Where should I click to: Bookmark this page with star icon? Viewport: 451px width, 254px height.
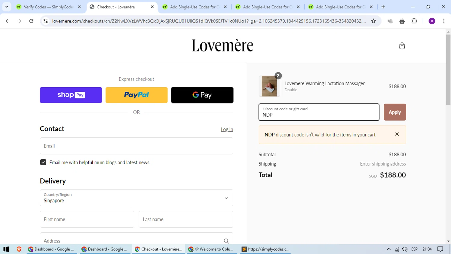tap(373, 21)
